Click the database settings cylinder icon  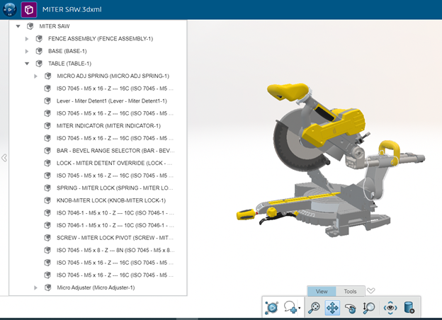(x=409, y=307)
